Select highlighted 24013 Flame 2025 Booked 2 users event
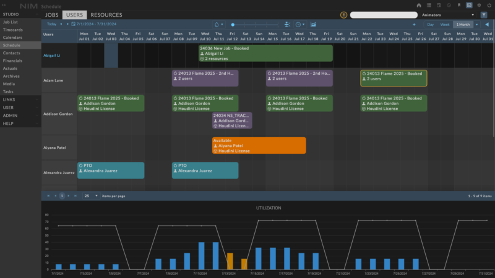 point(394,78)
